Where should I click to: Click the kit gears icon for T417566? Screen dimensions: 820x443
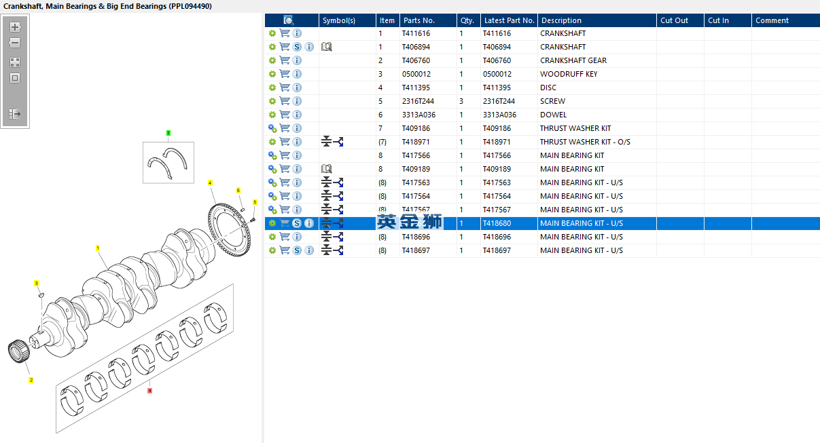pos(272,155)
